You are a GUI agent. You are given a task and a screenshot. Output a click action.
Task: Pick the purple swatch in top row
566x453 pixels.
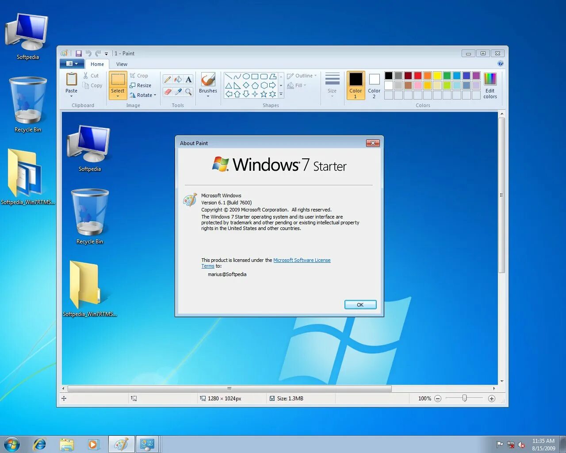pyautogui.click(x=476, y=76)
